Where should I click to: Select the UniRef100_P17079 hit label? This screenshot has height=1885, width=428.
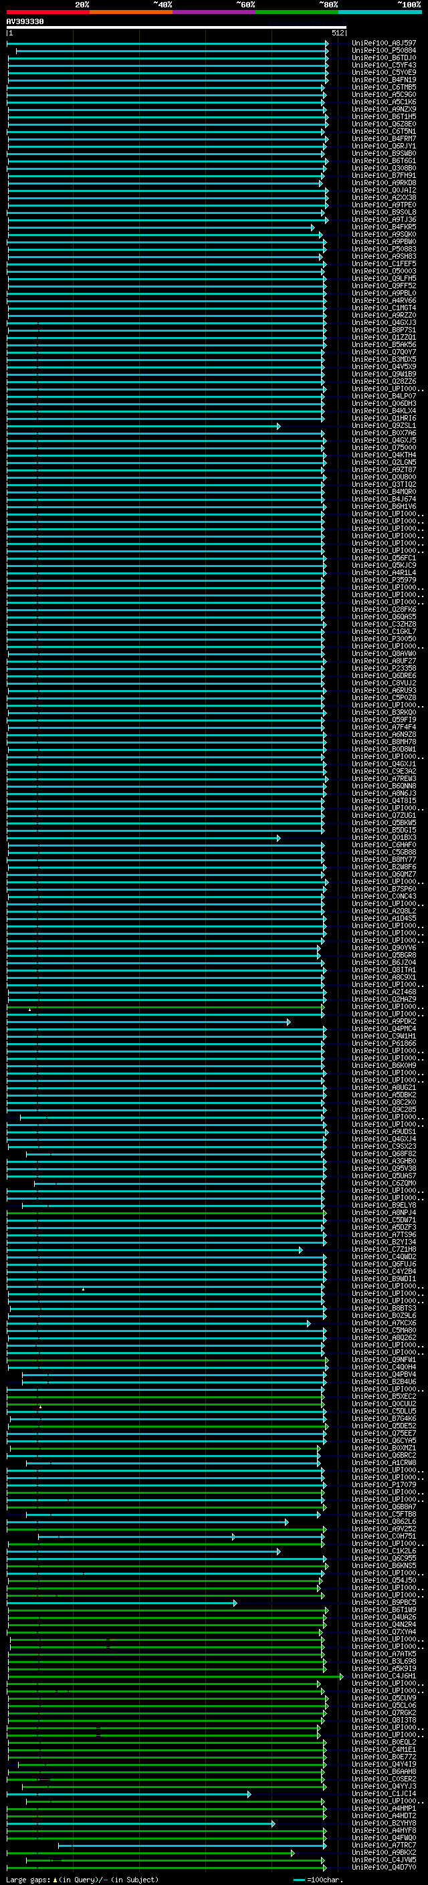[x=384, y=1484]
